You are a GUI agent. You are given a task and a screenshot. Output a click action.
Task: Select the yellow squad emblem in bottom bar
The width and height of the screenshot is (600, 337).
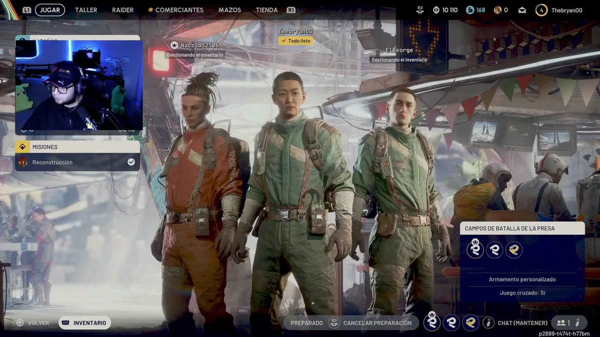471,322
